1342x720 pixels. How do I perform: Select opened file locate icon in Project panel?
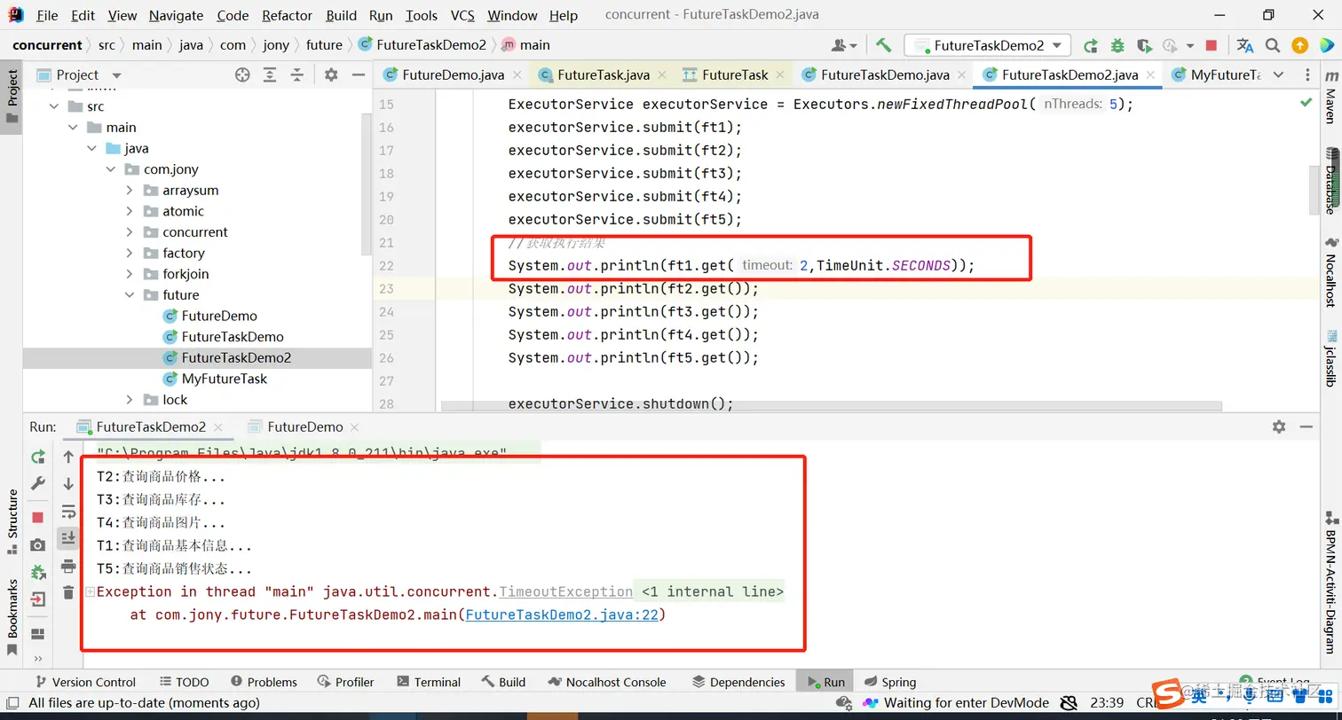tap(242, 75)
